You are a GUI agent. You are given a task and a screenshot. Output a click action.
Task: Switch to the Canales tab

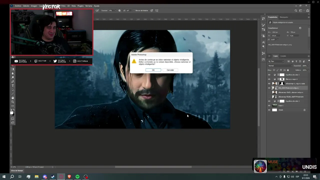pos(283,56)
